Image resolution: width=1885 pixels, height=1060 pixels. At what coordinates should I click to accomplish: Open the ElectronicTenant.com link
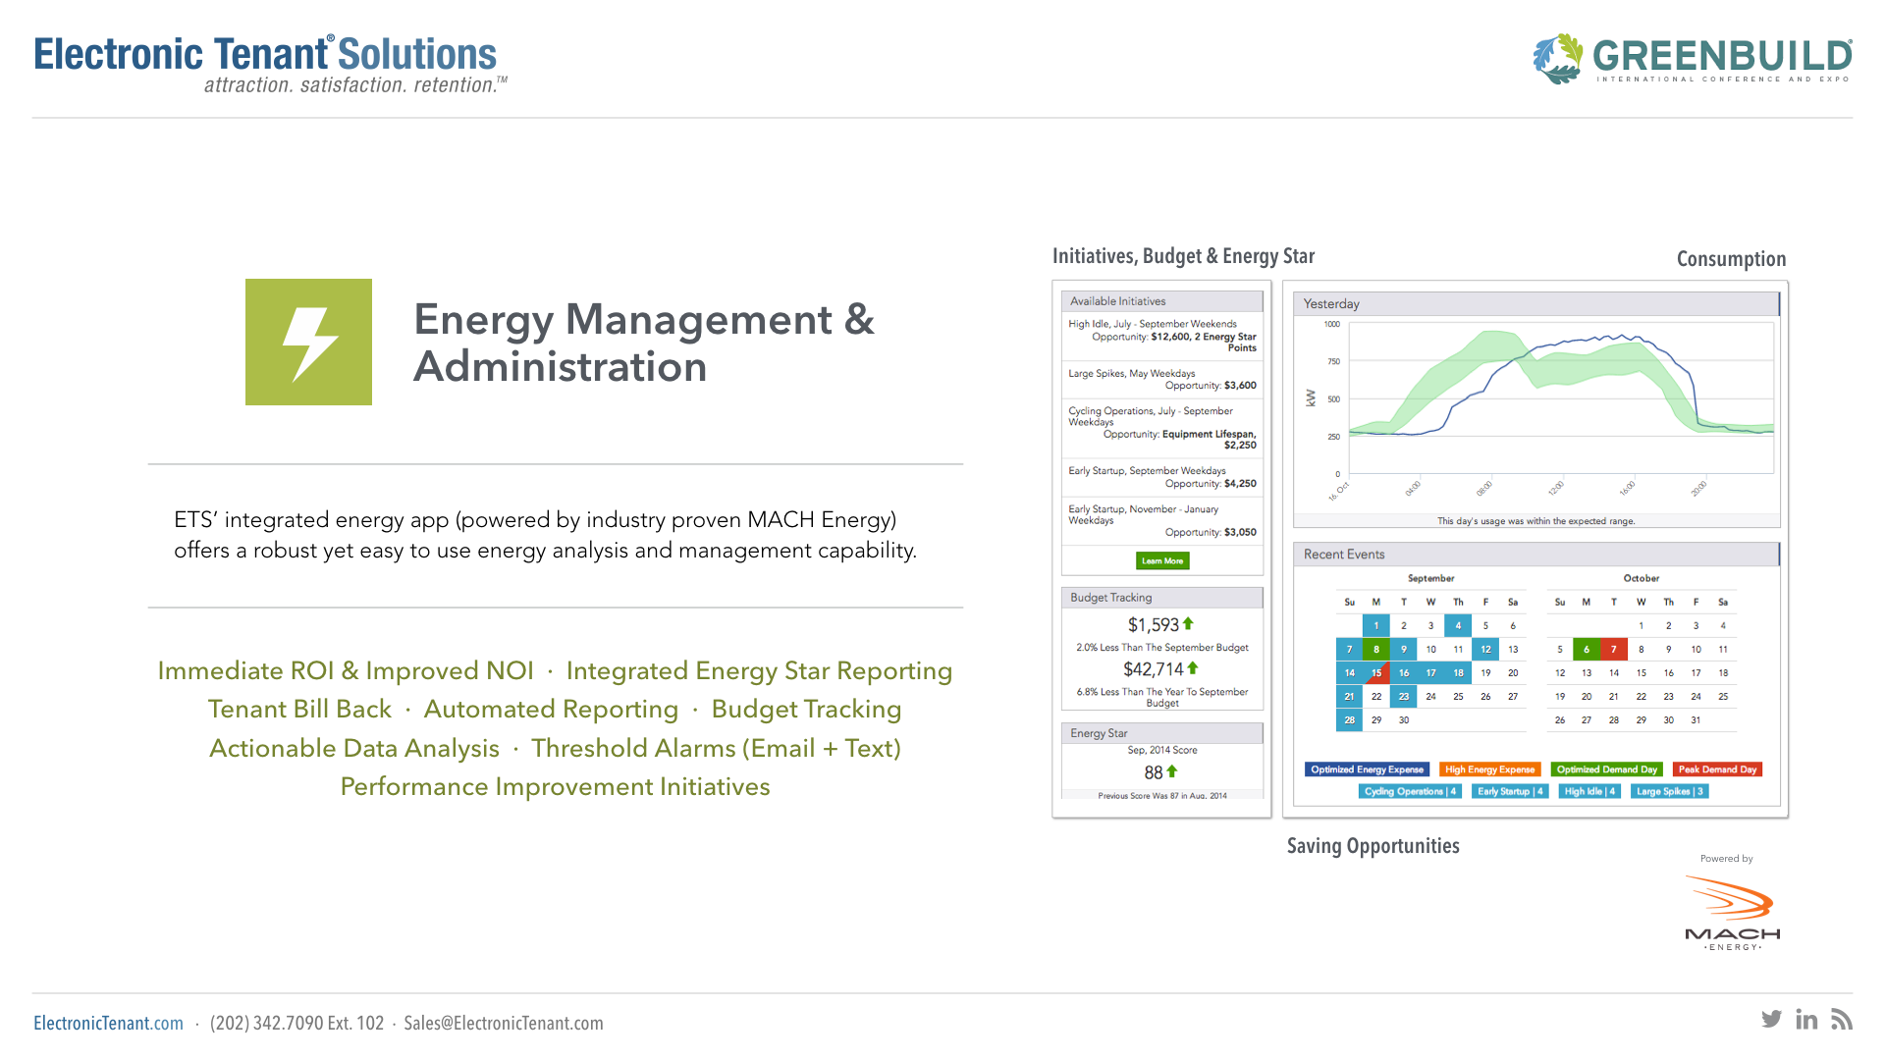(x=108, y=1023)
